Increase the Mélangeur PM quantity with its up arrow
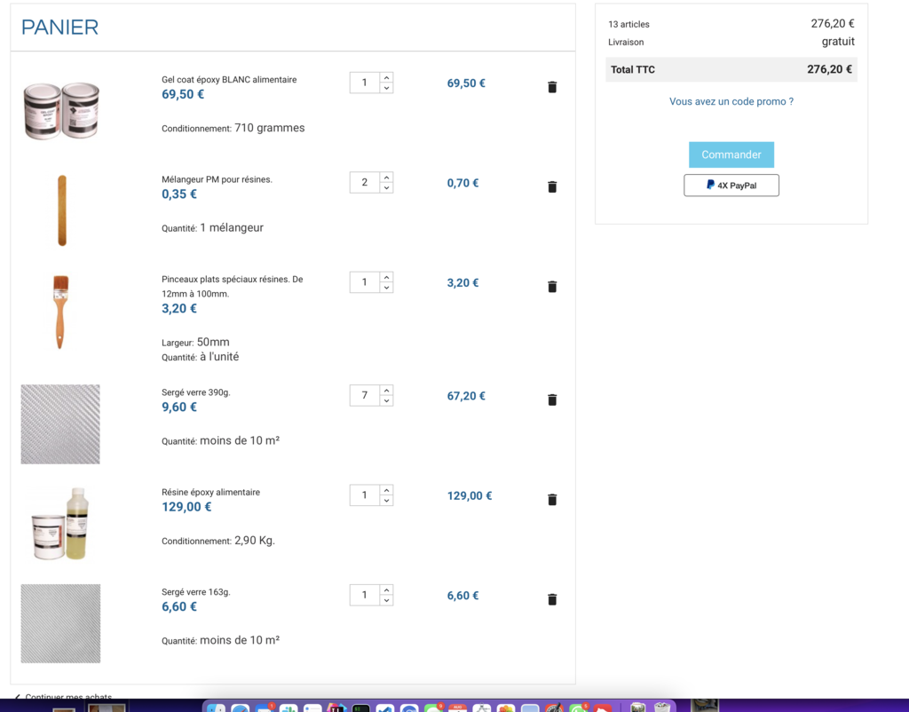 click(x=387, y=178)
